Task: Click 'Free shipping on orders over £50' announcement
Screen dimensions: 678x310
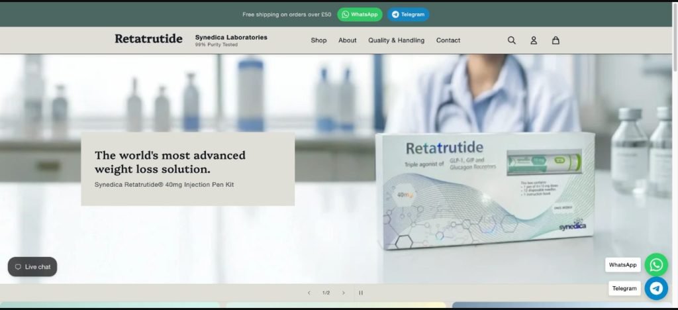Action: coord(287,15)
